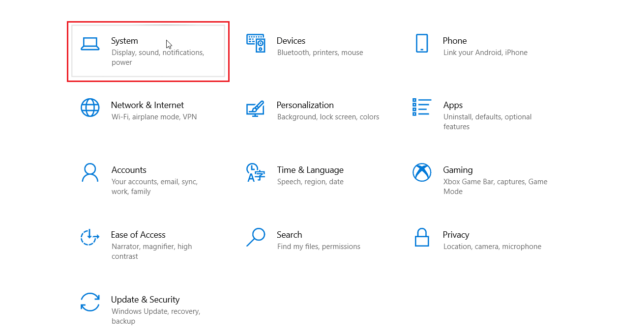
Task: Click the Ease of Access icon
Action: tap(90, 237)
